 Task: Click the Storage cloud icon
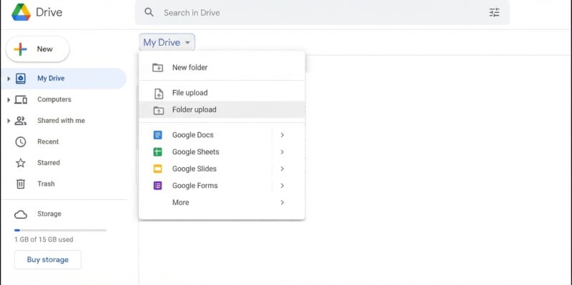click(21, 214)
